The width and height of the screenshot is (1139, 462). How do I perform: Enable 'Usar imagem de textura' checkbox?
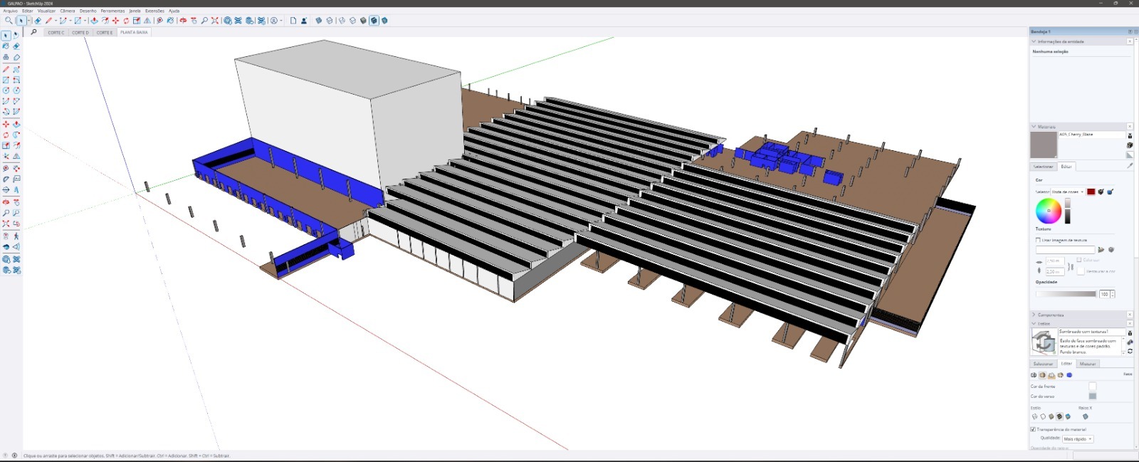(x=1038, y=240)
